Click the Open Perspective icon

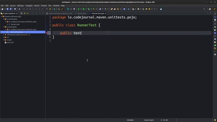[x=210, y=9]
